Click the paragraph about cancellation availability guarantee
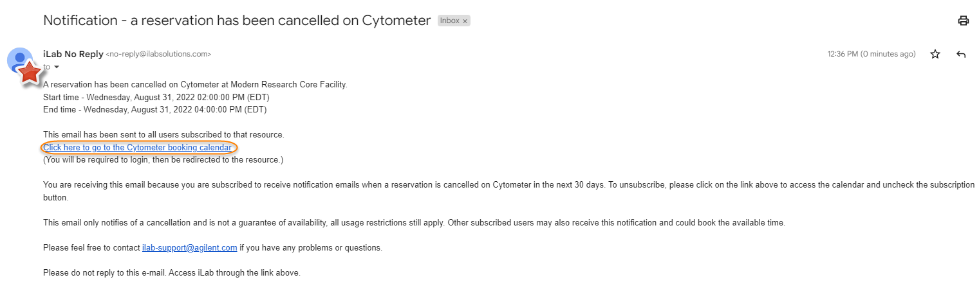This screenshot has width=979, height=300. tap(414, 223)
